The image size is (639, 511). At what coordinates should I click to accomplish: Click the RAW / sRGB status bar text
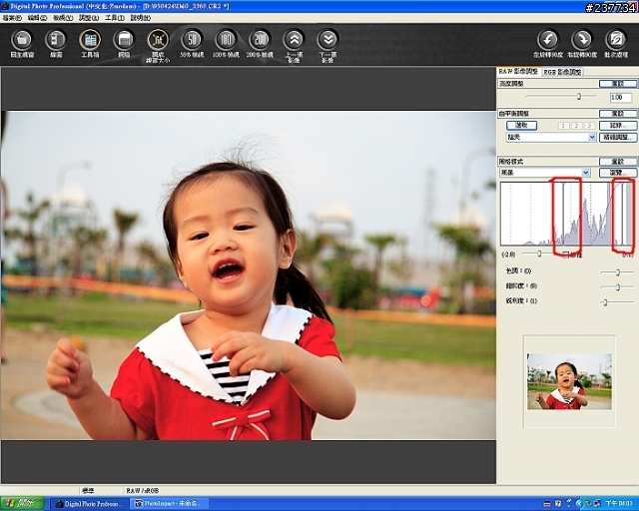click(x=143, y=491)
